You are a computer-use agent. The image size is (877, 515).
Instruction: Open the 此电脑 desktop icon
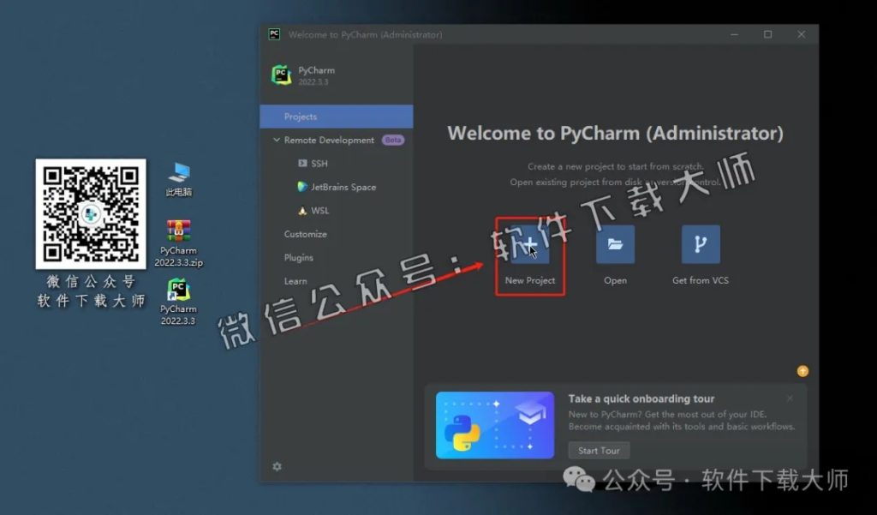tap(178, 175)
